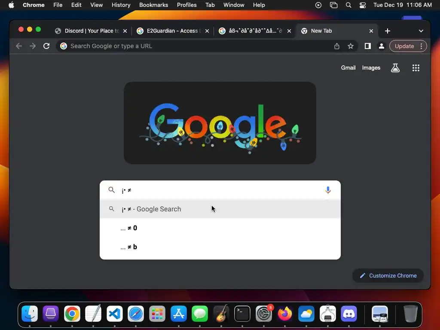Open the Apple menu
Screen dimensions: 440x330
click(x=11, y=5)
